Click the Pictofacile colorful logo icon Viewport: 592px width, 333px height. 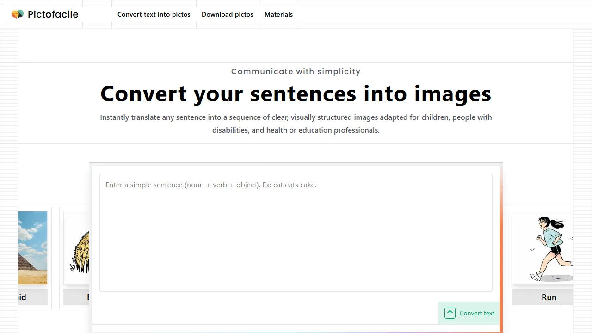click(17, 14)
